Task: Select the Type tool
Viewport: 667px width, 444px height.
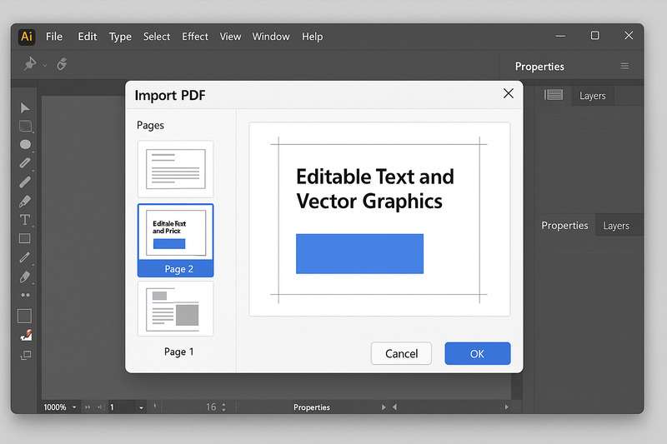Action: 25,220
